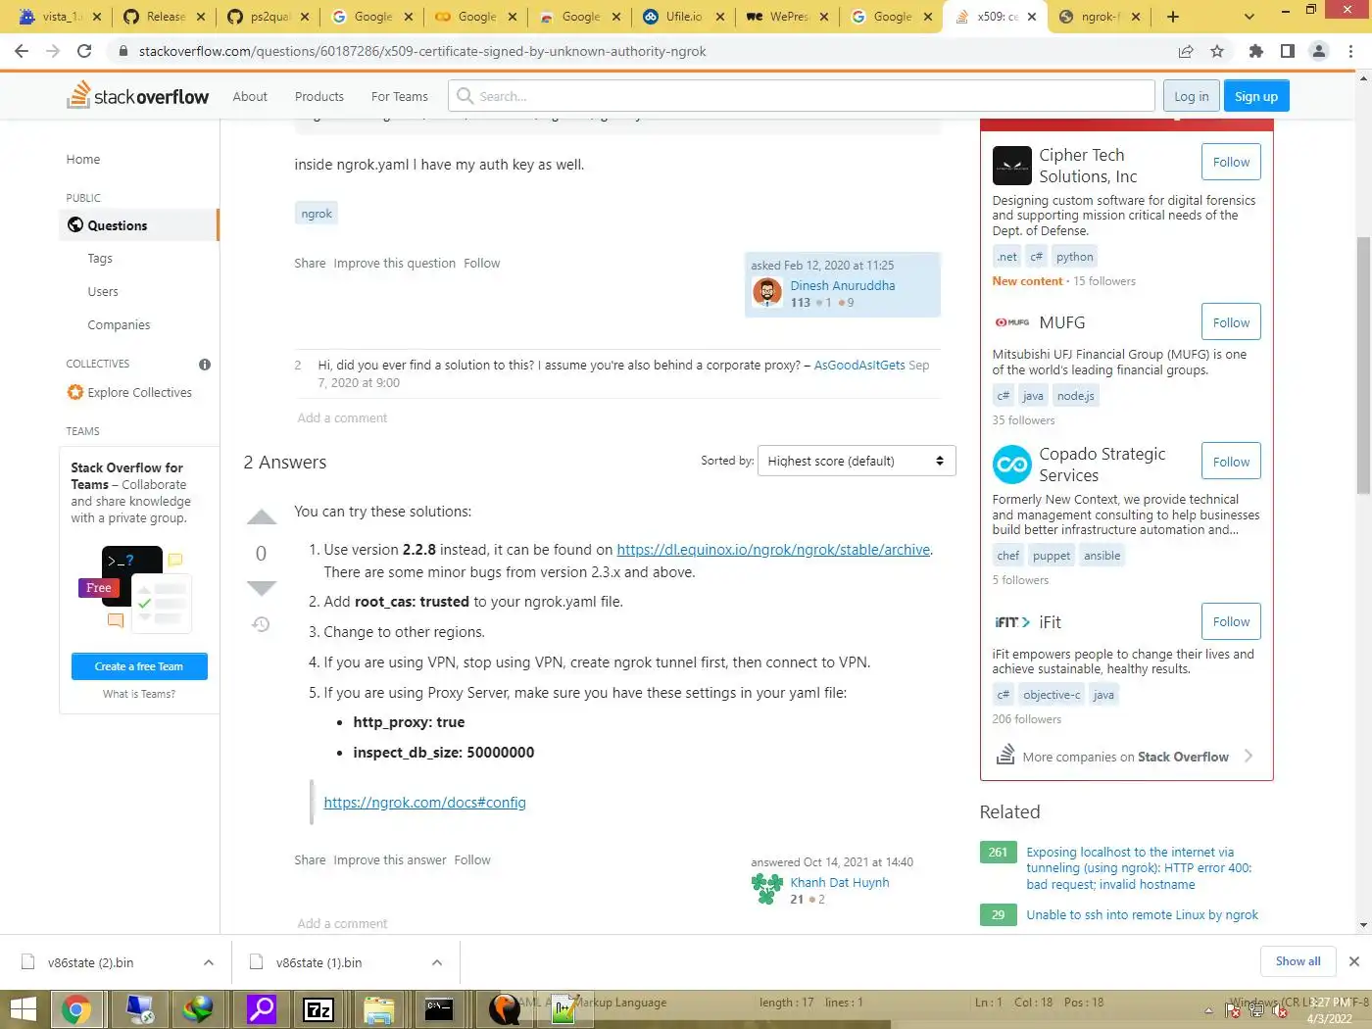Open More companies on Stack Overflow
The height and width of the screenshot is (1029, 1372).
click(1125, 756)
